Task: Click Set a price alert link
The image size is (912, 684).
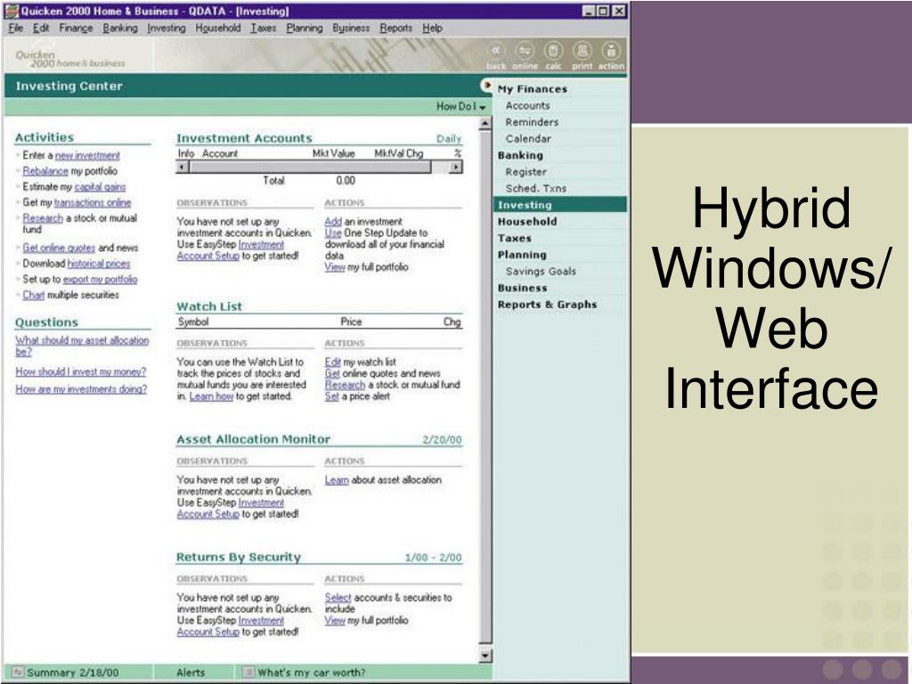Action: [x=331, y=396]
